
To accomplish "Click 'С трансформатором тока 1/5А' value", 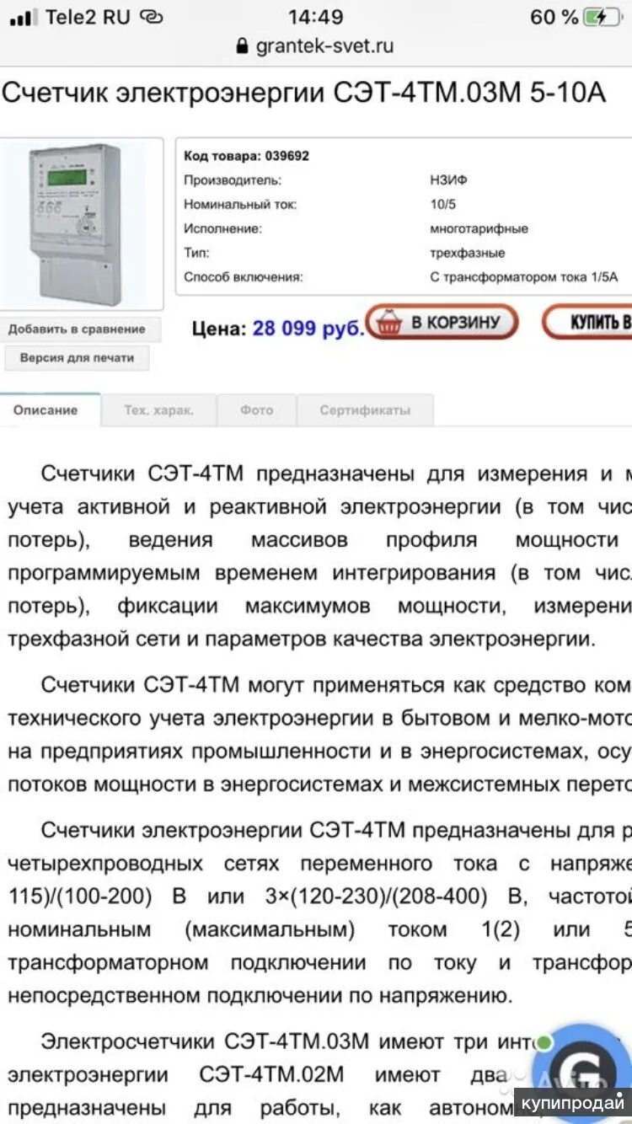I will pos(523,277).
